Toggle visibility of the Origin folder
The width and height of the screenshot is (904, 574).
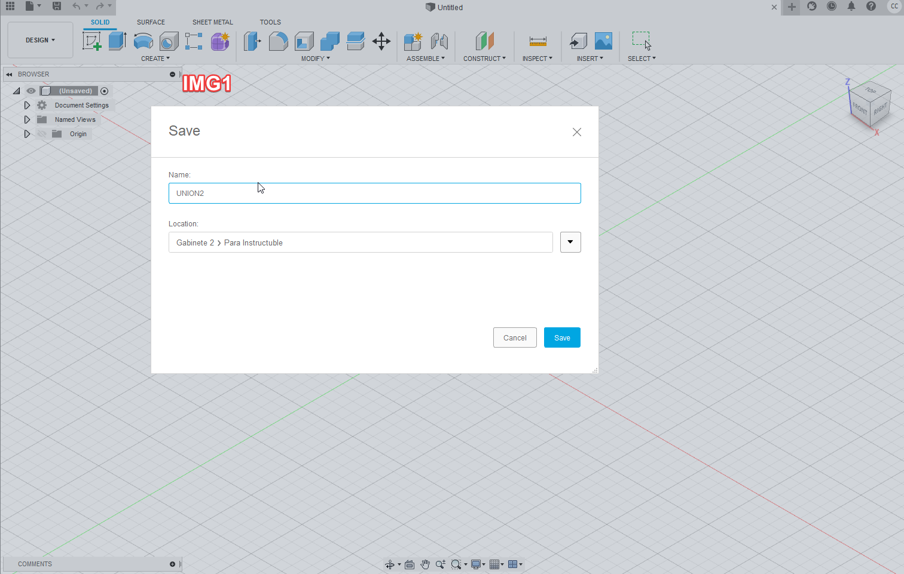[x=42, y=134]
